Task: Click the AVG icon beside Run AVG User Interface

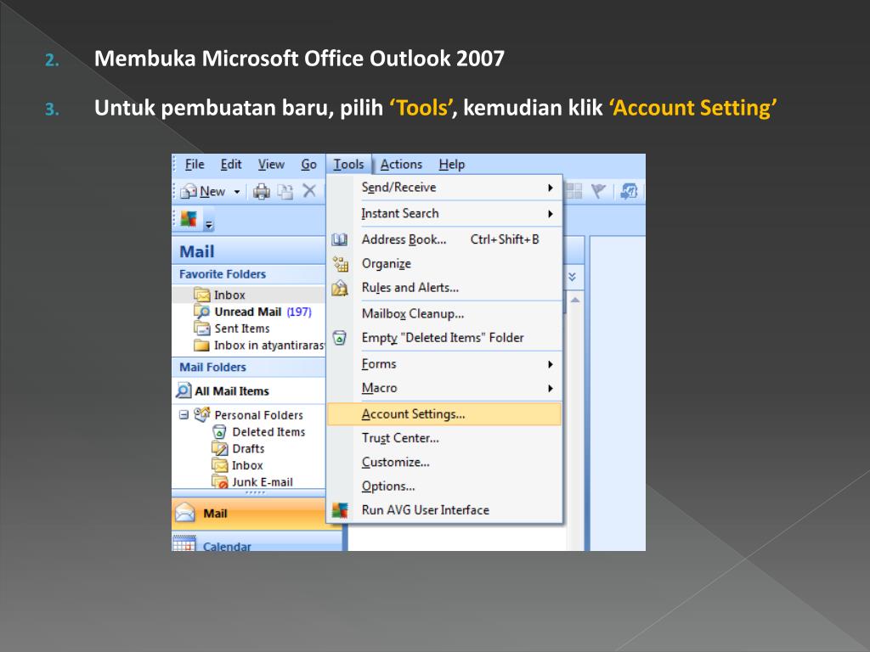Action: click(x=340, y=510)
